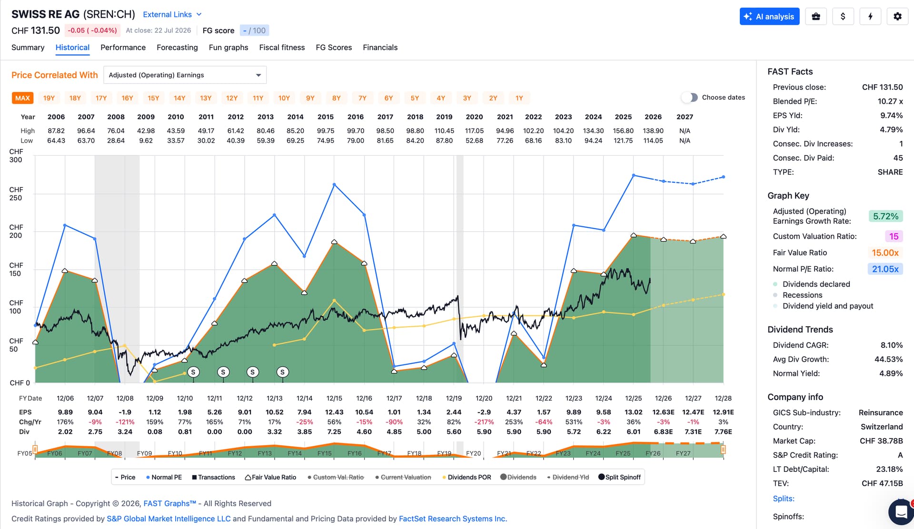The height and width of the screenshot is (529, 914).
Task: Select the 19Y time range
Action: click(49, 98)
